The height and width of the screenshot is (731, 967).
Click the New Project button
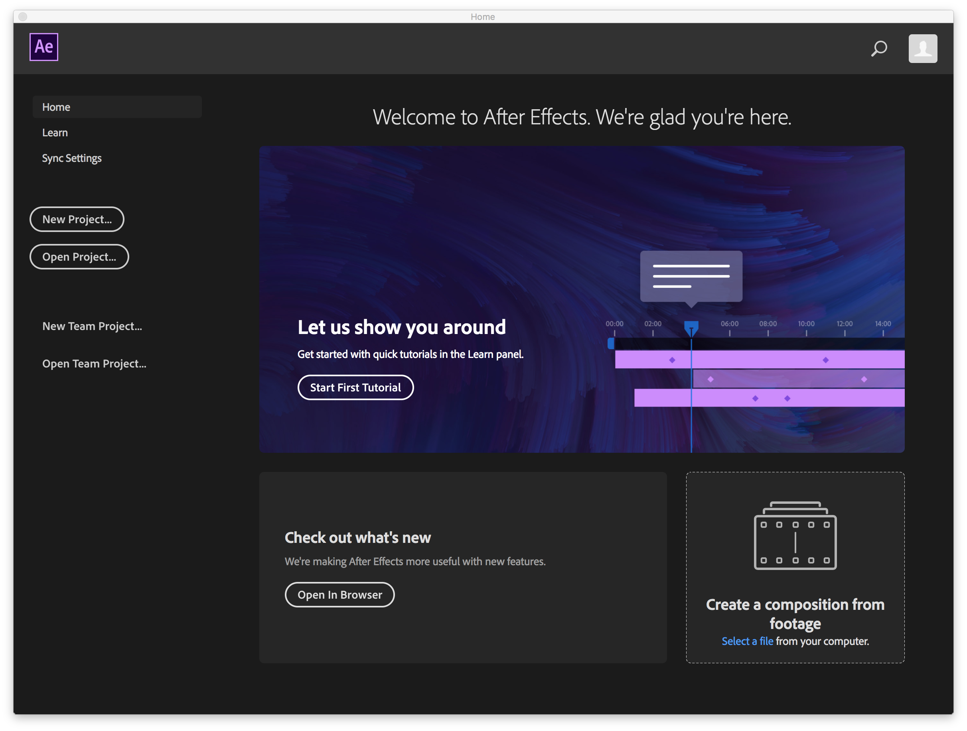76,219
